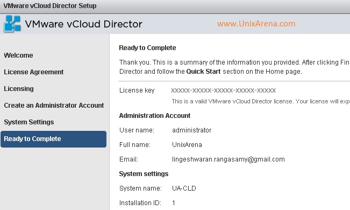Viewport: 350px width, 210px height.
Task: Click the User name label
Action: pyautogui.click(x=137, y=130)
